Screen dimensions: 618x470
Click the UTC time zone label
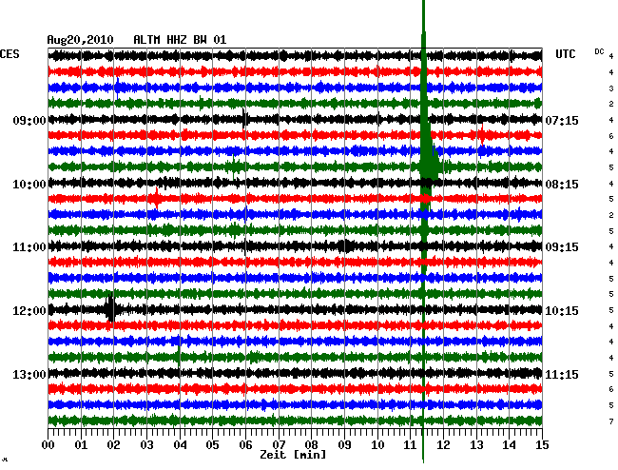tap(565, 54)
